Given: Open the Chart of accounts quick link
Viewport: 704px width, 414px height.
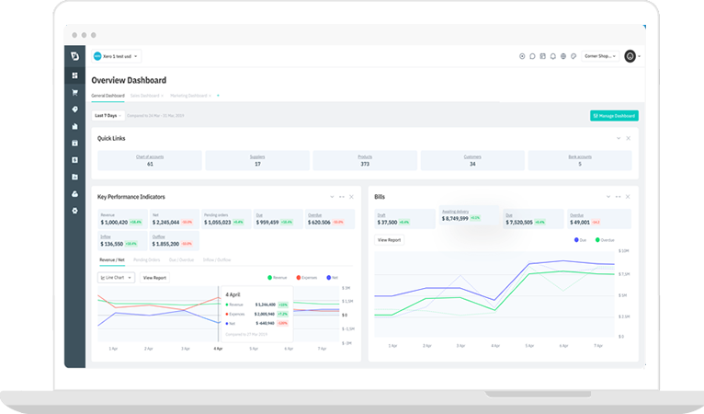Looking at the screenshot, I should (x=150, y=160).
